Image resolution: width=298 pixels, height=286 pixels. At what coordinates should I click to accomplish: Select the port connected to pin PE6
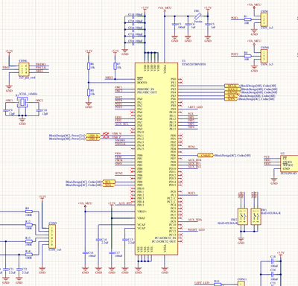[x=231, y=99]
